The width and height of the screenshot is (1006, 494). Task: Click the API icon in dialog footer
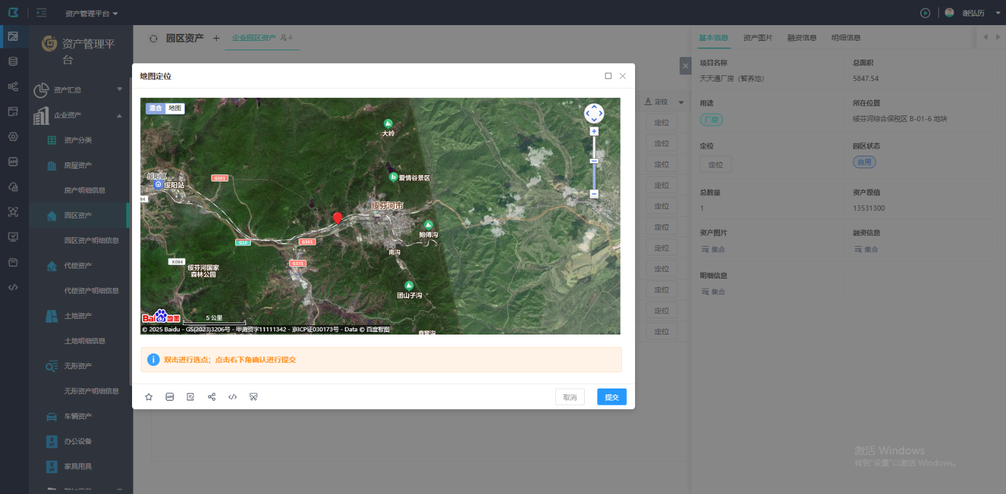[x=170, y=397]
